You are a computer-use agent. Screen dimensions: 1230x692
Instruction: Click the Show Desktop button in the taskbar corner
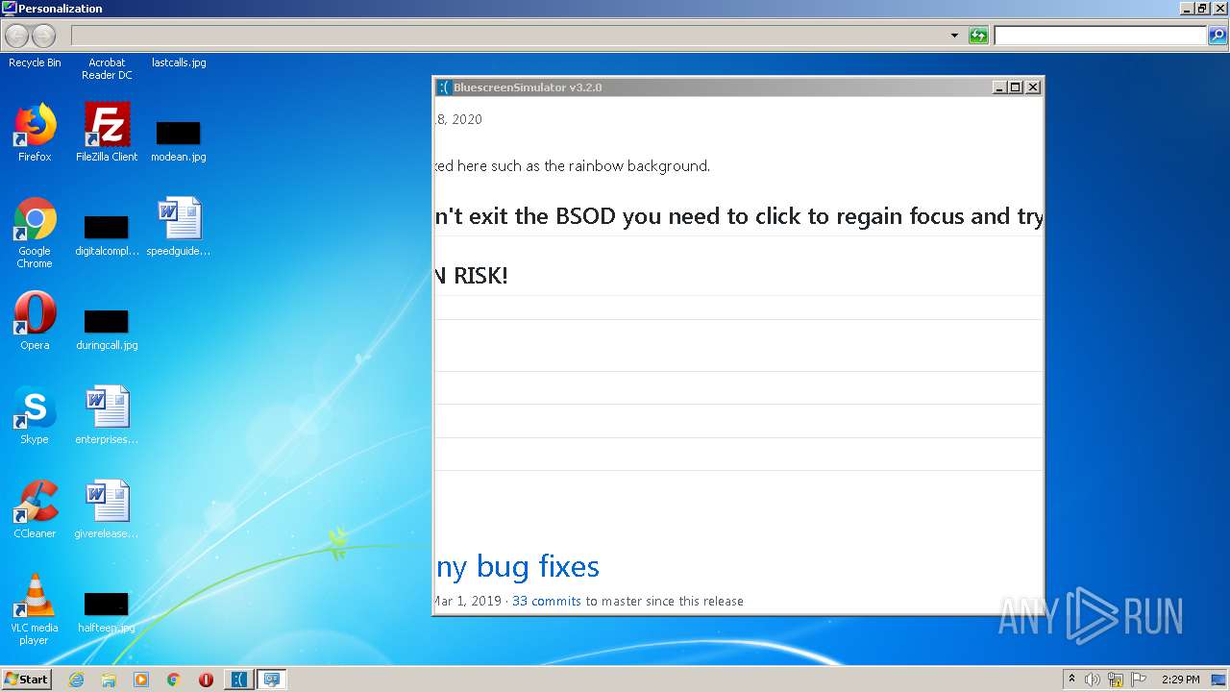[x=1220, y=680]
